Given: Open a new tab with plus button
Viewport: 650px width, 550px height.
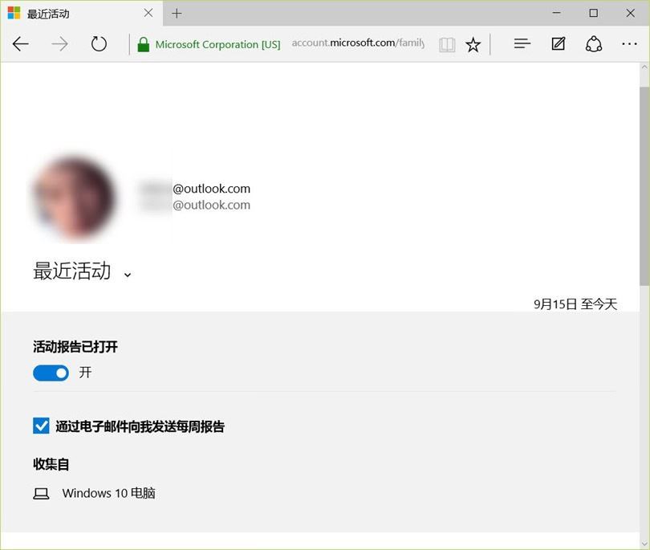Looking at the screenshot, I should click(177, 14).
